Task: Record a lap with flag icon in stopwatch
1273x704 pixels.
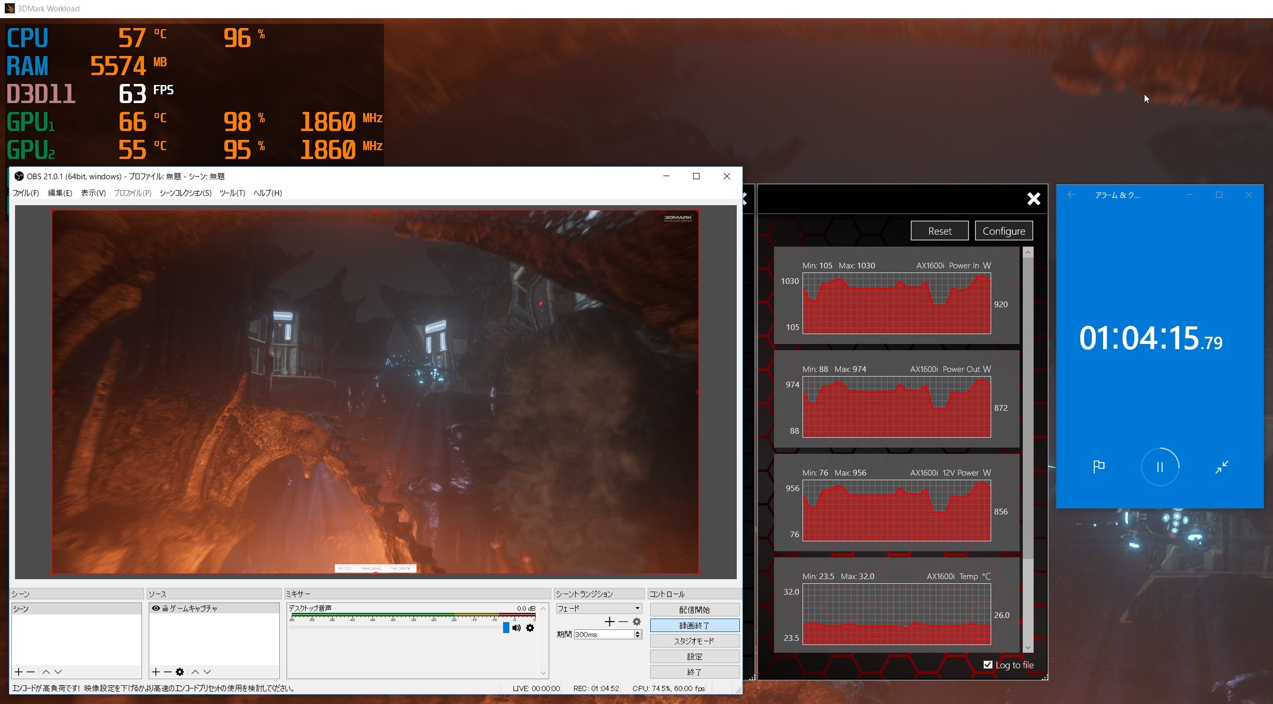Action: [1098, 467]
